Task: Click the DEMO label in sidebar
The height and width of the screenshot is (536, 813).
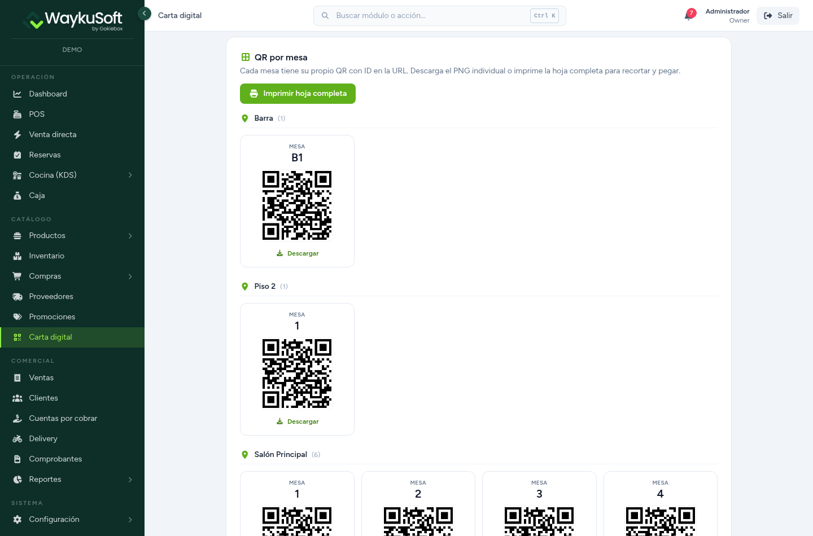Action: tap(72, 50)
